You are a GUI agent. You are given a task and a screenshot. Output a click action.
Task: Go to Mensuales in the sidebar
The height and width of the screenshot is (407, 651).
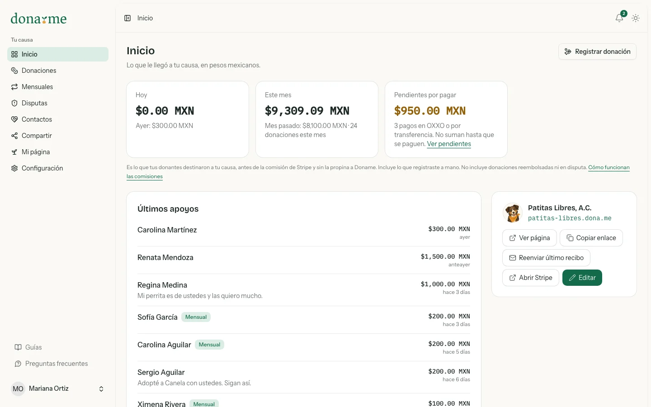58,87
